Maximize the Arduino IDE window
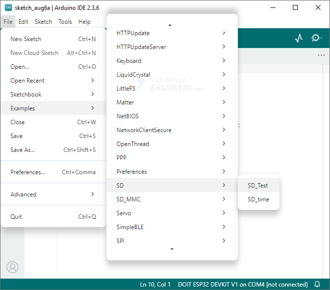330x290 pixels. [x=295, y=7]
